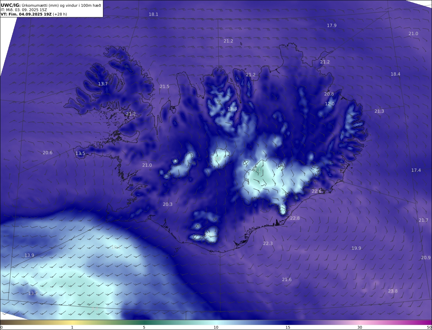Click the color scale tick label 5
This screenshot has width=432, height=330.
(144, 327)
